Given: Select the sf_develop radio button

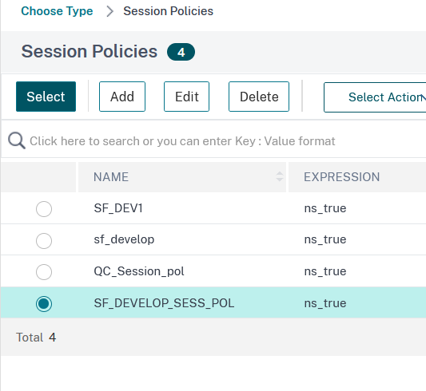Looking at the screenshot, I should 44,241.
